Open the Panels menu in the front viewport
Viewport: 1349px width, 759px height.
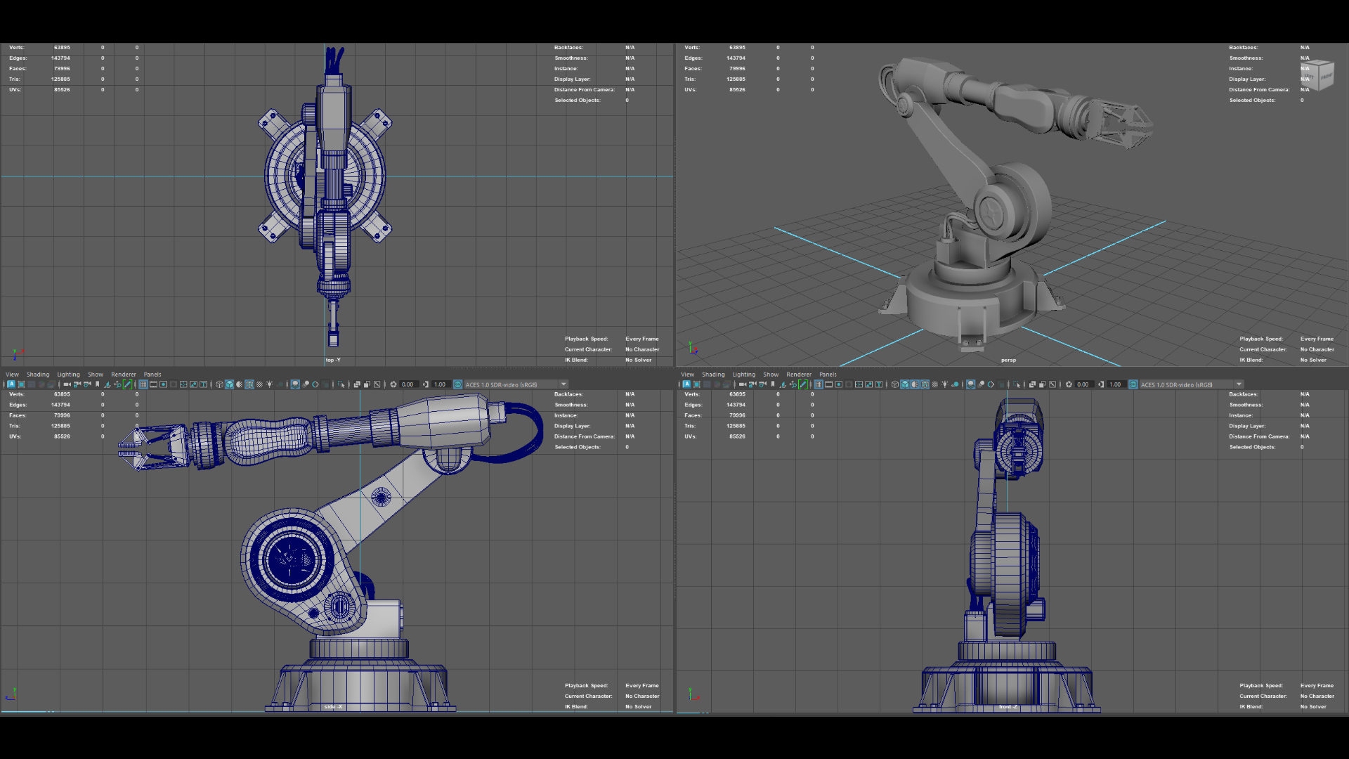pyautogui.click(x=828, y=374)
